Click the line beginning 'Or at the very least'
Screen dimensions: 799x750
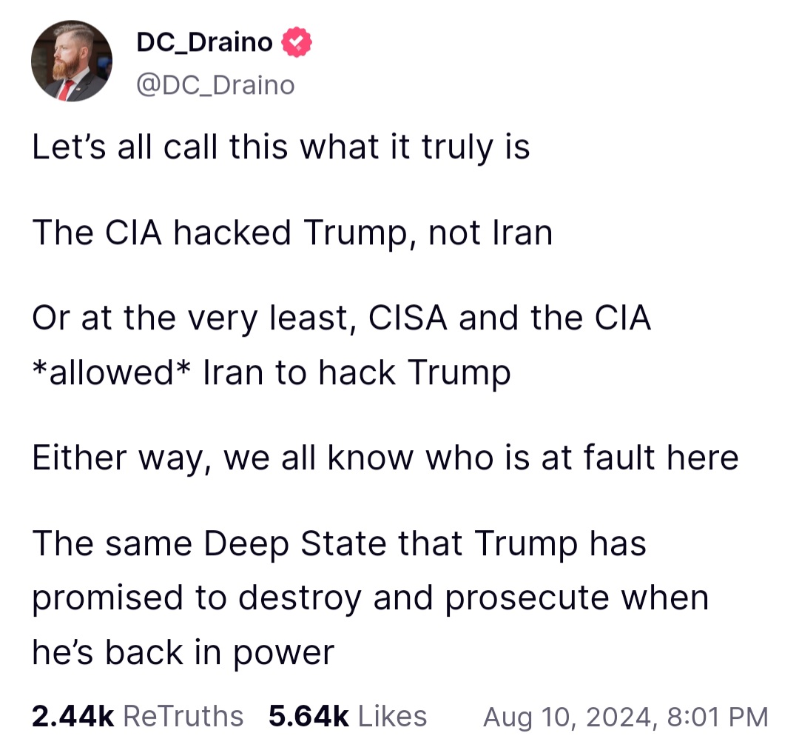pos(341,318)
